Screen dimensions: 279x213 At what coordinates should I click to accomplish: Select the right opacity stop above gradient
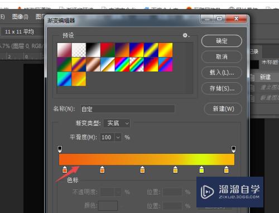pos(233,149)
